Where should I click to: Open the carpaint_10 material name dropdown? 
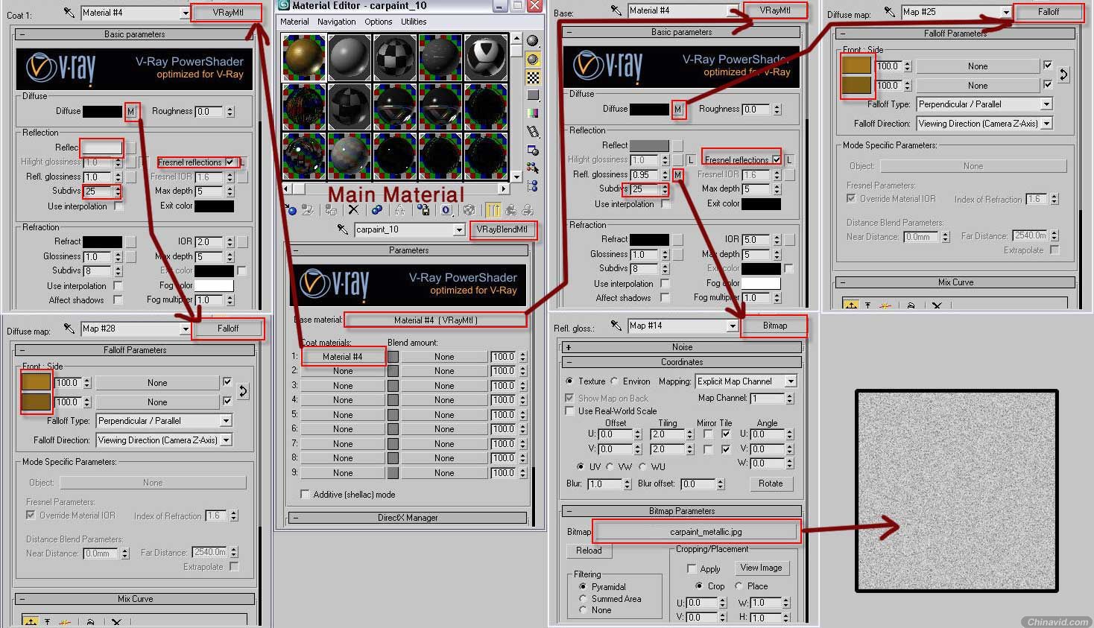point(459,229)
